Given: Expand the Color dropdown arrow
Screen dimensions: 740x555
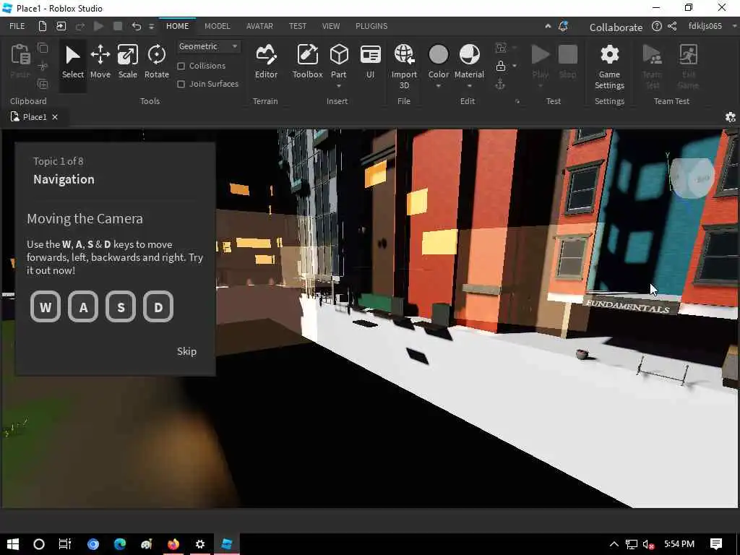Looking at the screenshot, I should (x=439, y=87).
